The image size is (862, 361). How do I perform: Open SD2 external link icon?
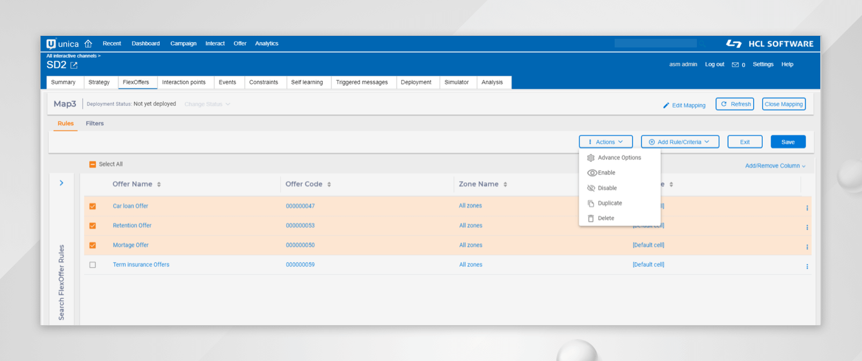pos(74,65)
